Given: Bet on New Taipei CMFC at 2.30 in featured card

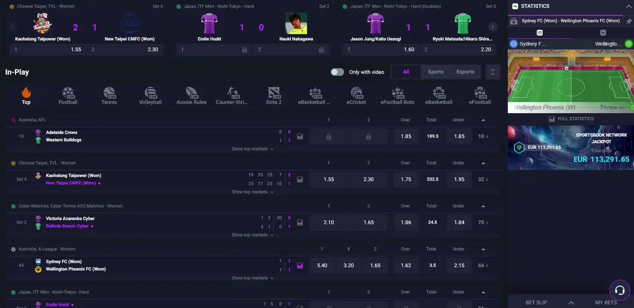Looking at the screenshot, I should [125, 49].
